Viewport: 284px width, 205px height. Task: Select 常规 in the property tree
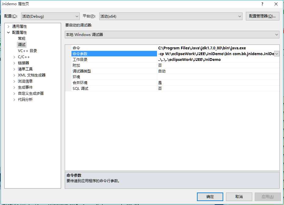[22, 38]
